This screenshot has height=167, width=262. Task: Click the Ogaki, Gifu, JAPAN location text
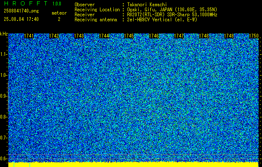click(x=172, y=10)
